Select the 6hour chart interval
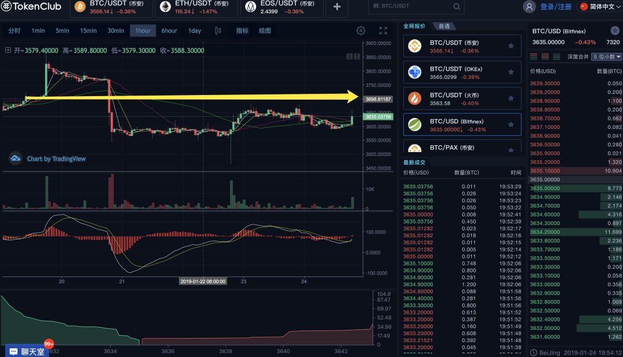Screen dimensions: 623x357 (x=169, y=31)
